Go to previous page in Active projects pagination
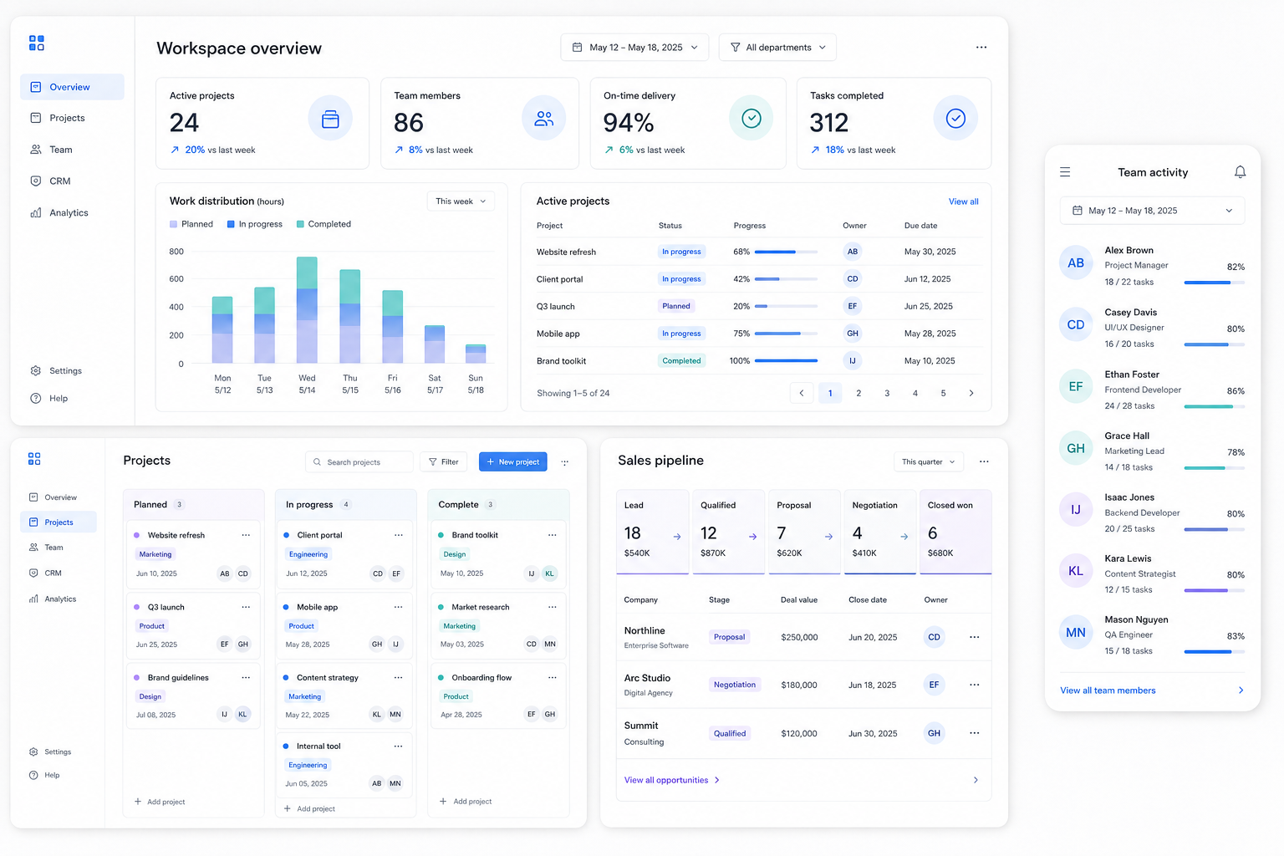This screenshot has height=856, width=1284. tap(802, 393)
